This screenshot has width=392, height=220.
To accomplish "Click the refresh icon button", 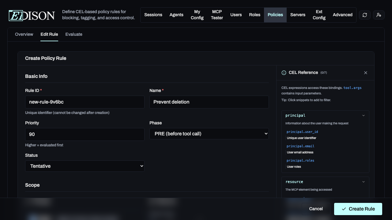I will 364,15.
